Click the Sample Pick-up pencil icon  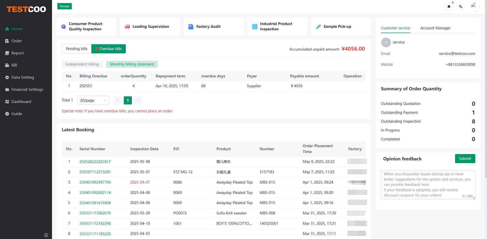click(318, 27)
